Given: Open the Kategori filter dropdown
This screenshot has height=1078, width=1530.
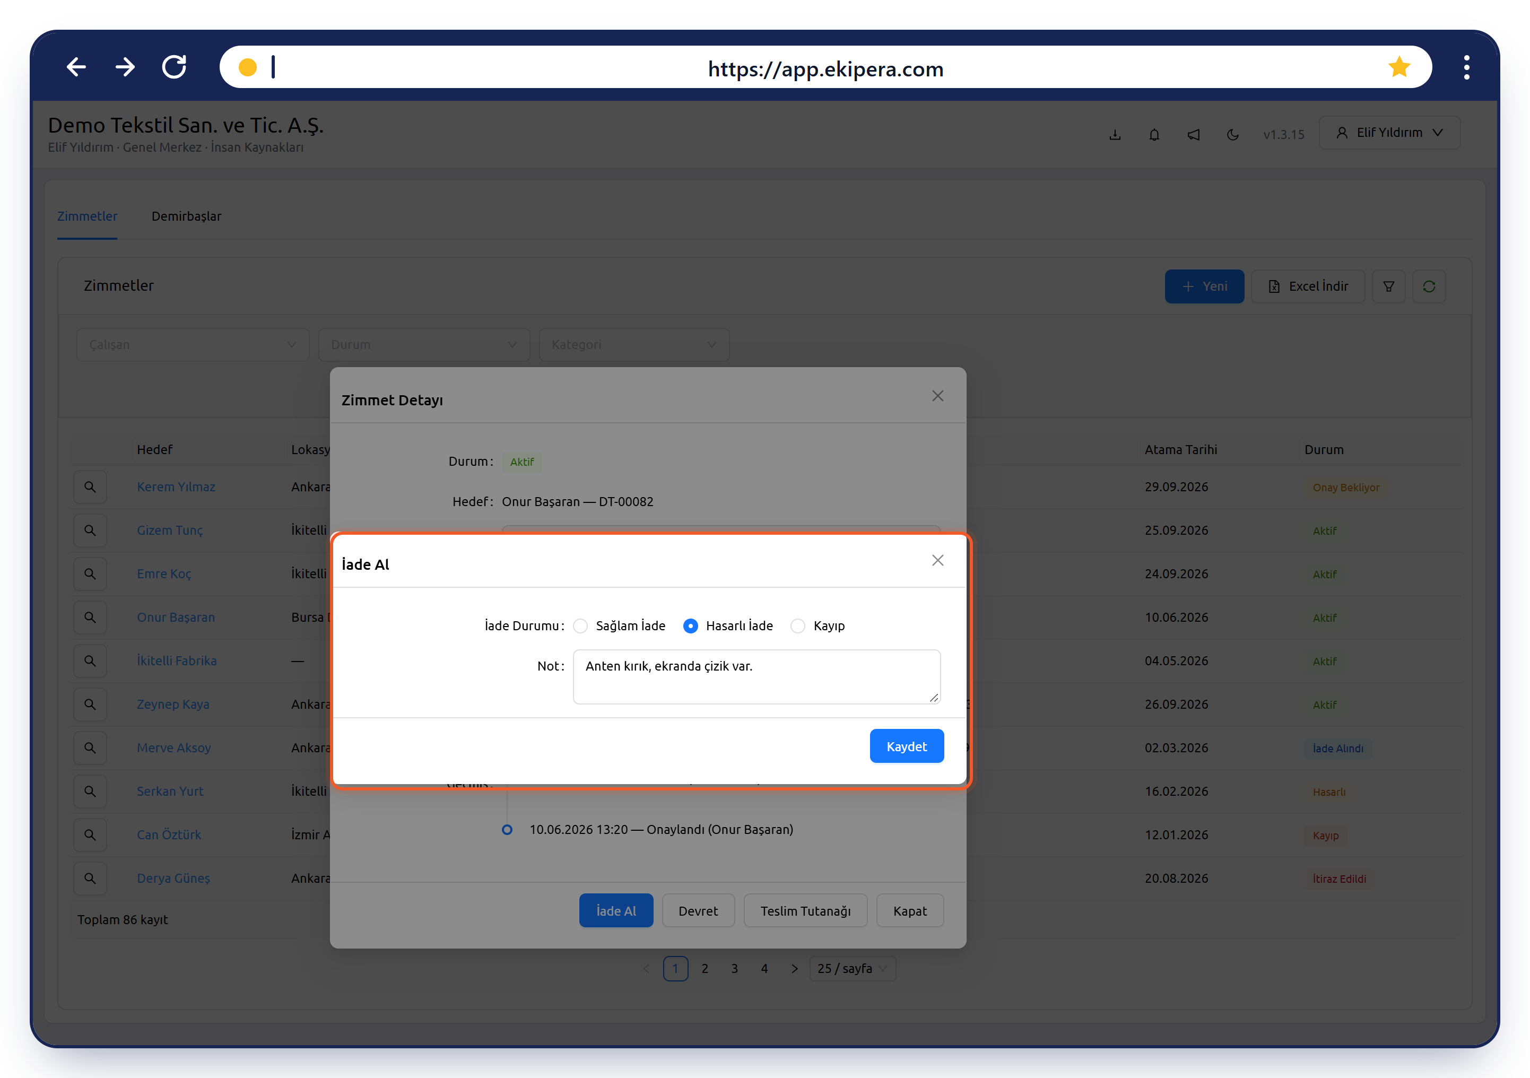Looking at the screenshot, I should 634,344.
